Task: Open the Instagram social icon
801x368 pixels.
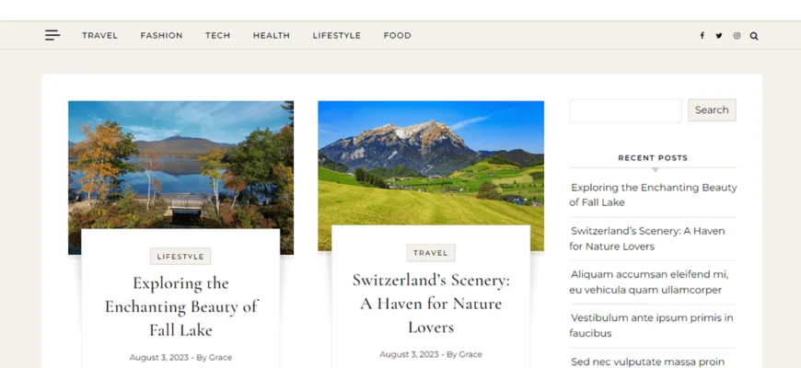Action: (x=737, y=36)
